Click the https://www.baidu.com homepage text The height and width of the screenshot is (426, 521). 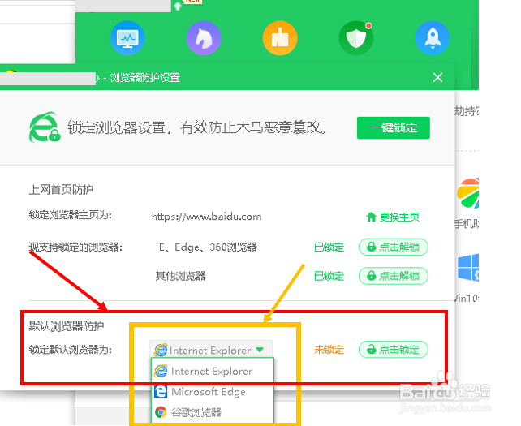coord(206,217)
